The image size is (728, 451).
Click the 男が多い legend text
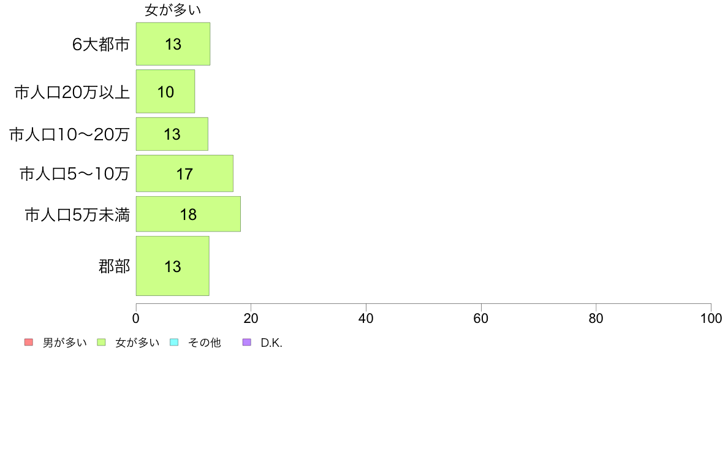tap(64, 343)
